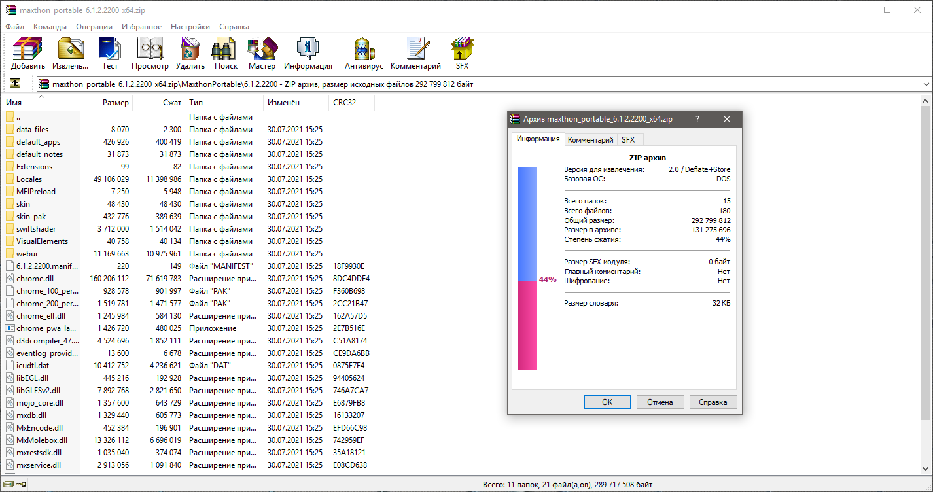Go up one folder level icon
The width and height of the screenshot is (933, 492).
[14, 84]
